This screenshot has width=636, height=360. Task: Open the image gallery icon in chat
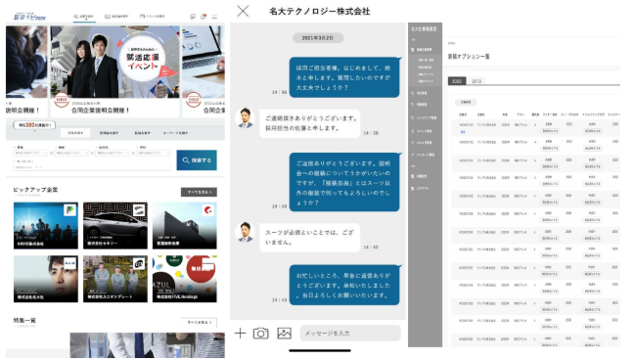285,334
